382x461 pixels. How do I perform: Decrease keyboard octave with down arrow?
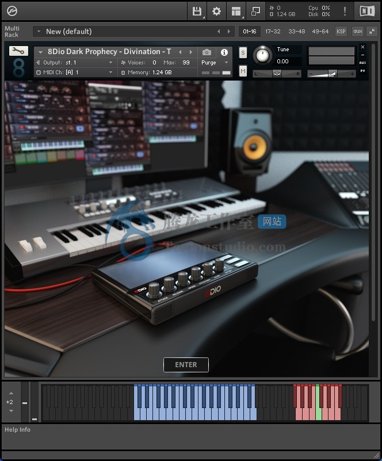pos(11,411)
